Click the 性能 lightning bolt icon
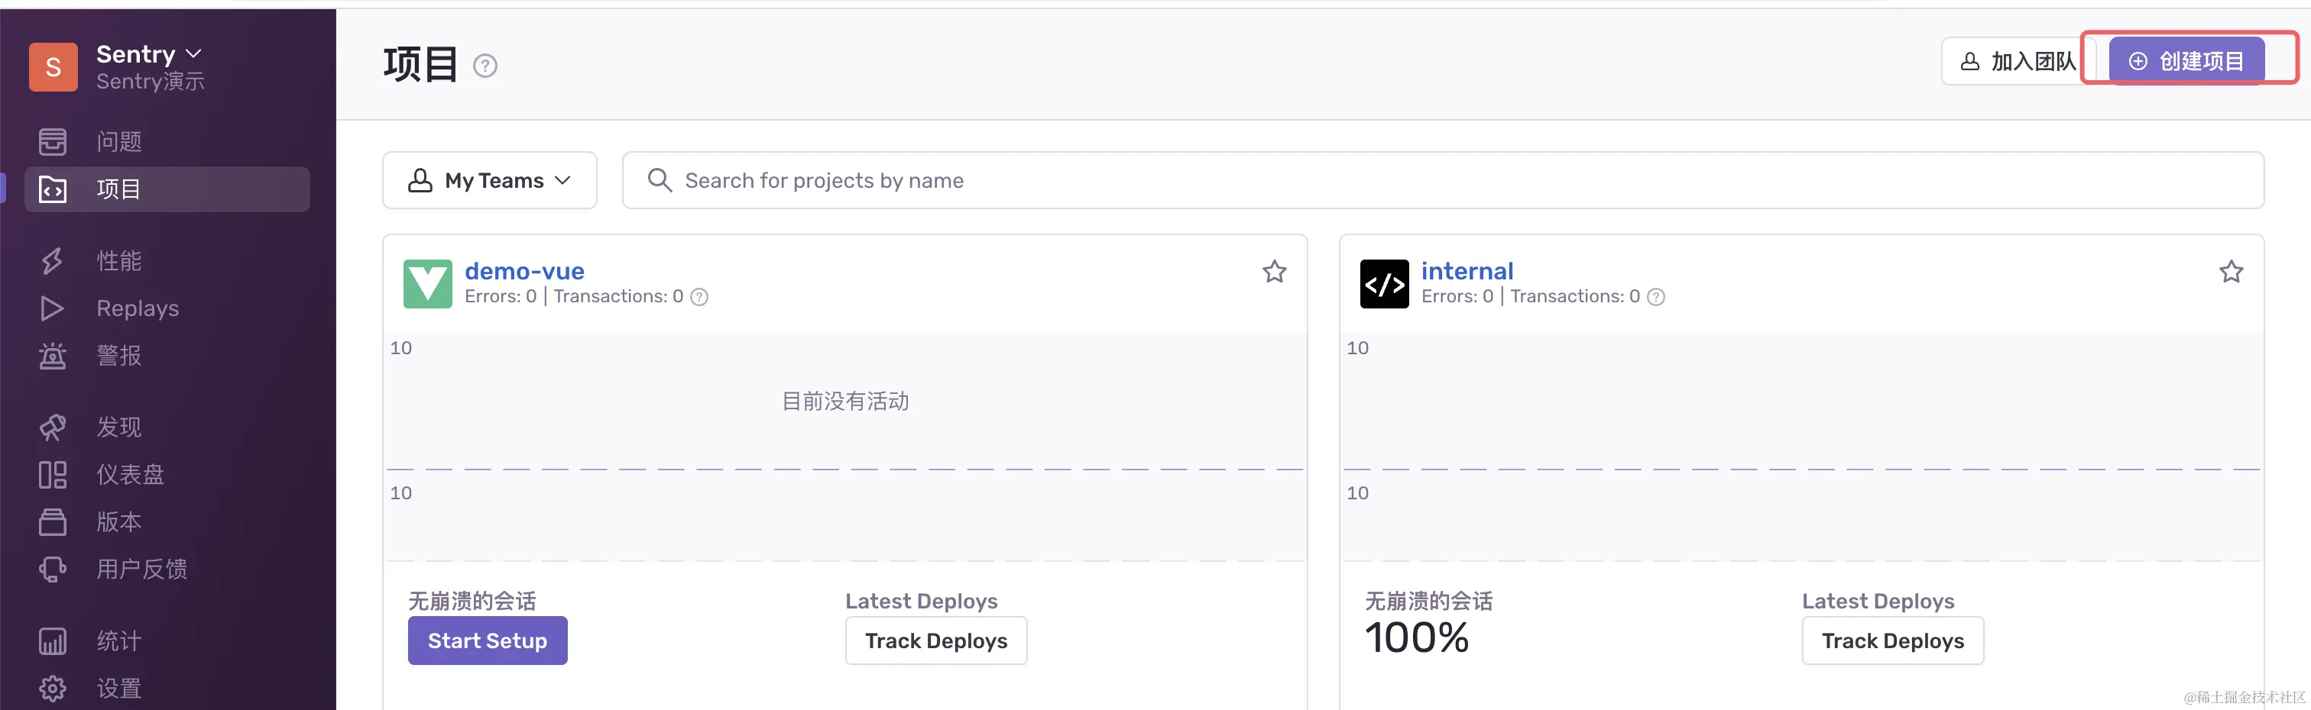2311x710 pixels. pos(52,261)
